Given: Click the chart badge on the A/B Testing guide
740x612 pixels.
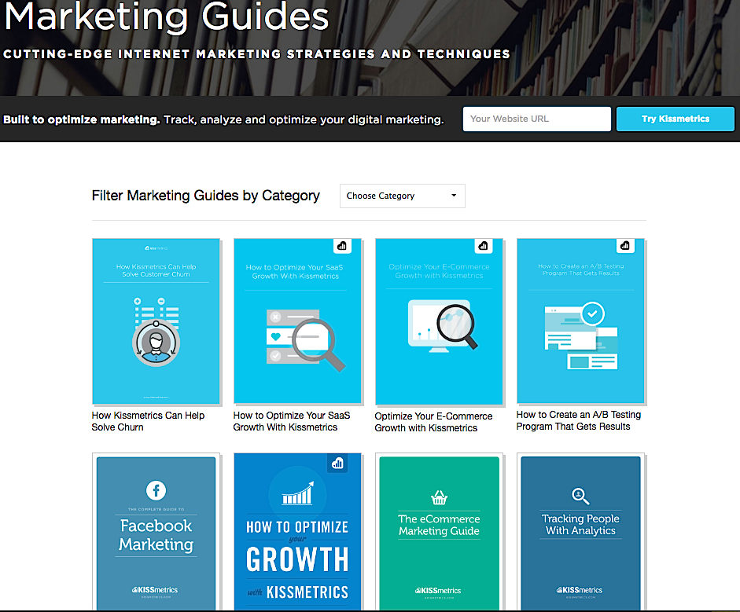Looking at the screenshot, I should 625,246.
